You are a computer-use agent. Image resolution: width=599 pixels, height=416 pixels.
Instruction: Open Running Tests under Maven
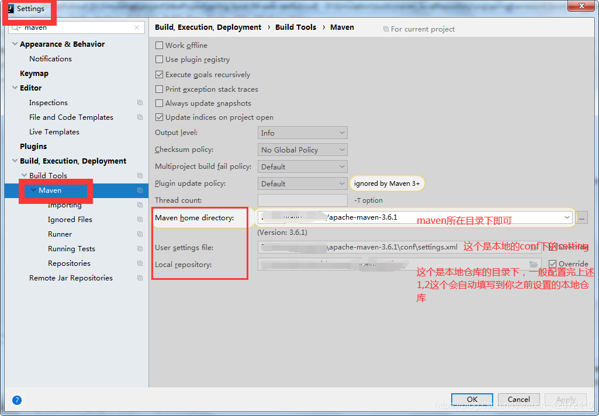click(x=71, y=249)
